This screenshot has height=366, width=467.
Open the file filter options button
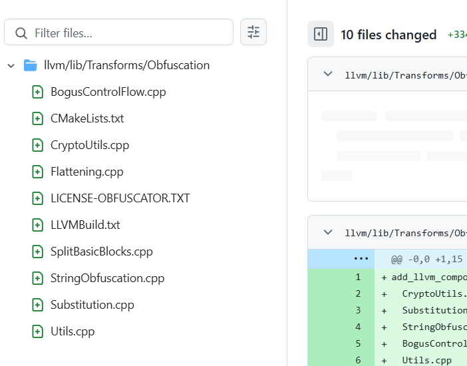tap(253, 32)
